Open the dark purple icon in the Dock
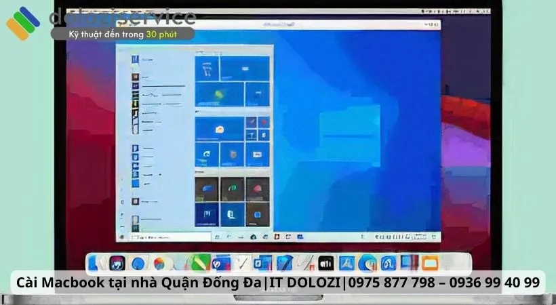Viewport: 556px width, 305px height. click(x=117, y=264)
